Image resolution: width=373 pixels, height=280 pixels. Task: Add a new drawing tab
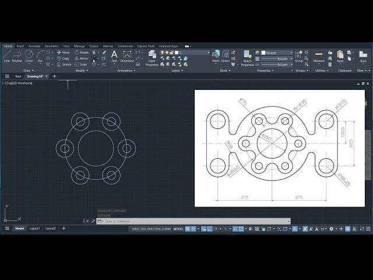pyautogui.click(x=54, y=76)
